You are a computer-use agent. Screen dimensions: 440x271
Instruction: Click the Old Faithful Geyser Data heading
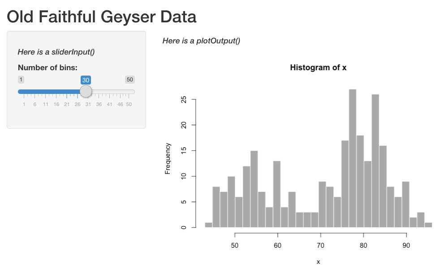tap(102, 17)
